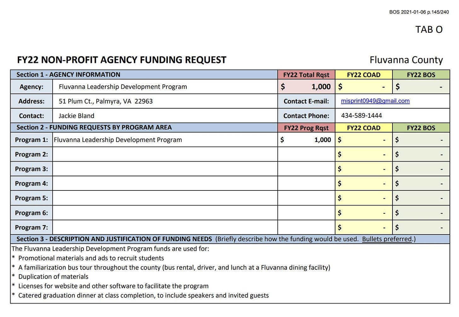This screenshot has height=317, width=459.
Task: Select the address field with 51 Plum Ct.
Action: (165, 101)
